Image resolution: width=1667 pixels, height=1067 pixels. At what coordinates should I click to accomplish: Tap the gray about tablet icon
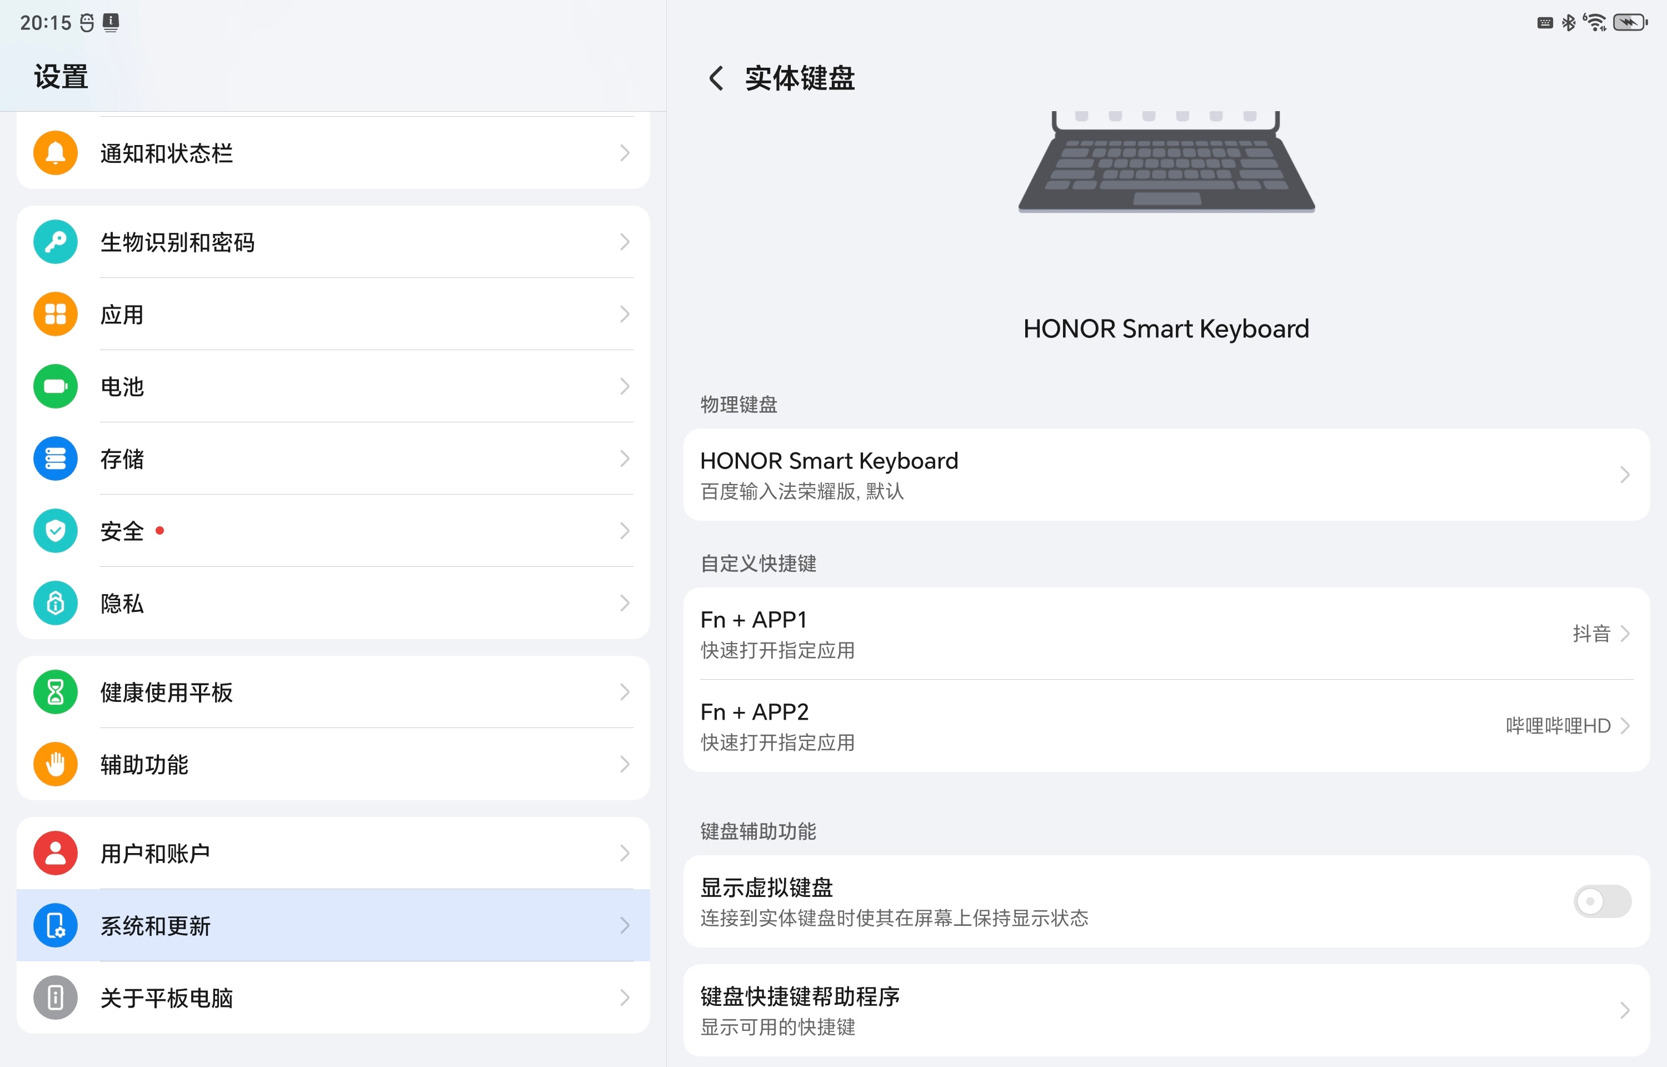click(56, 997)
